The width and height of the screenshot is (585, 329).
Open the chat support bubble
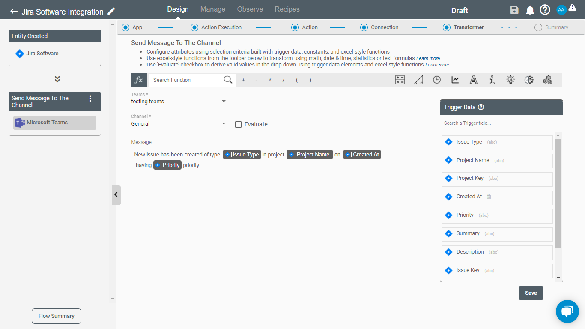567,311
